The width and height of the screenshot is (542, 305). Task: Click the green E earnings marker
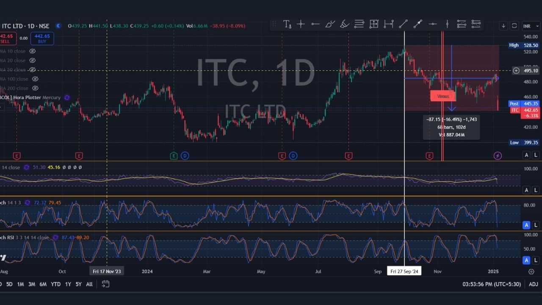[x=174, y=156]
